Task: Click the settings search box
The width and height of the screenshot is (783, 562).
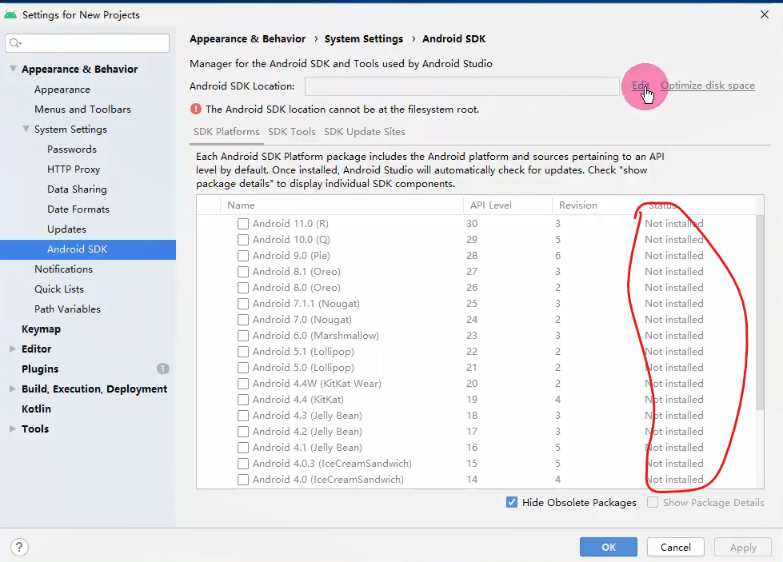Action: tap(87, 43)
